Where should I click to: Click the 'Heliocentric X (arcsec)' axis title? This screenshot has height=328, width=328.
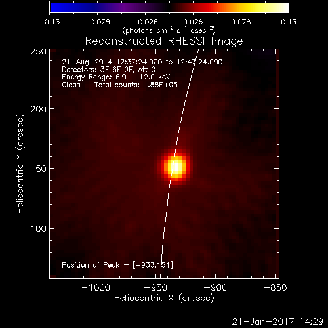pyautogui.click(x=164, y=298)
